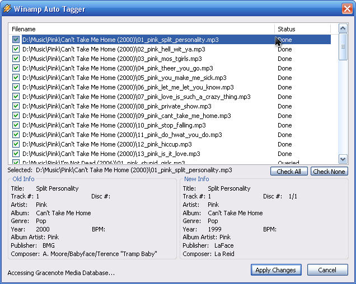Image resolution: width=356 pixels, height=284 pixels.
Task: Toggle checkbox for 08_pink_private_show.mp3
Action: tap(16, 106)
